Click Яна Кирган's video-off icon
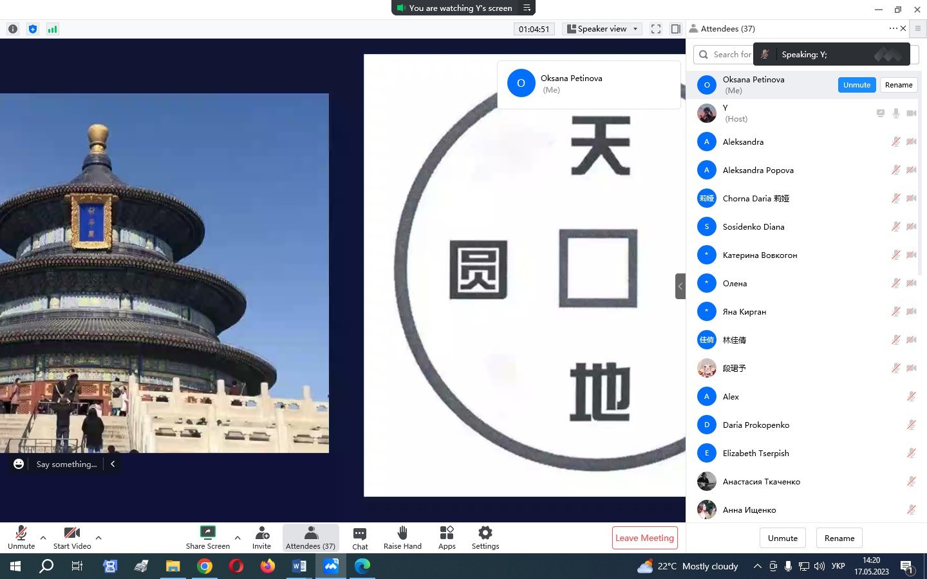927x579 pixels. click(912, 311)
